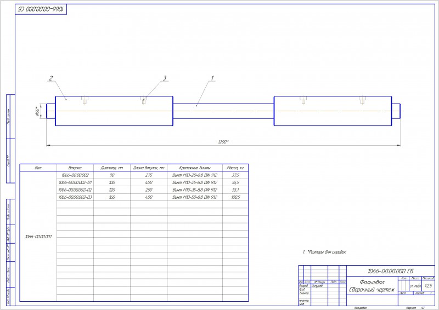
Task: Click position callout number '2'
Action: coord(50,78)
